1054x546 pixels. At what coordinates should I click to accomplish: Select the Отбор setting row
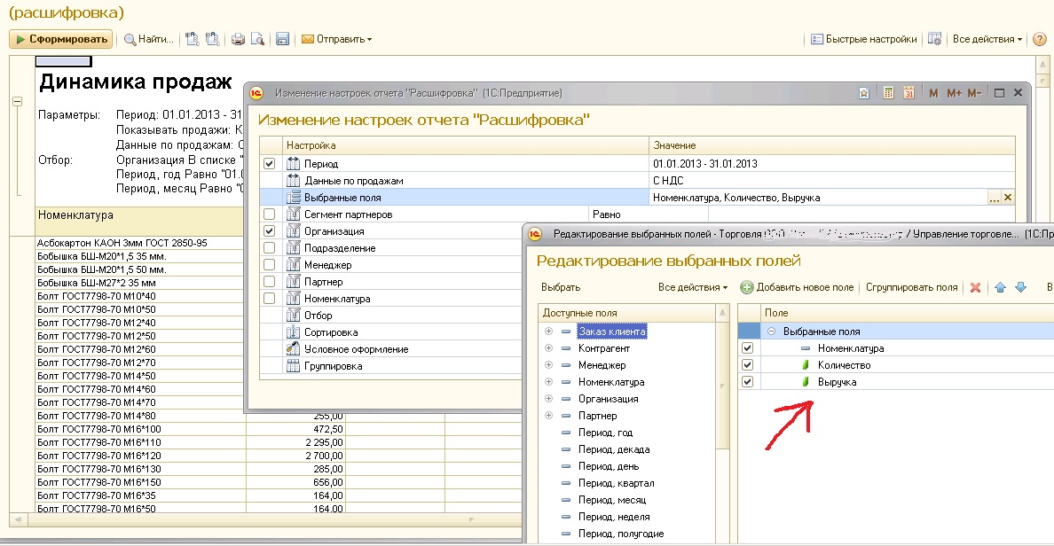coord(390,315)
